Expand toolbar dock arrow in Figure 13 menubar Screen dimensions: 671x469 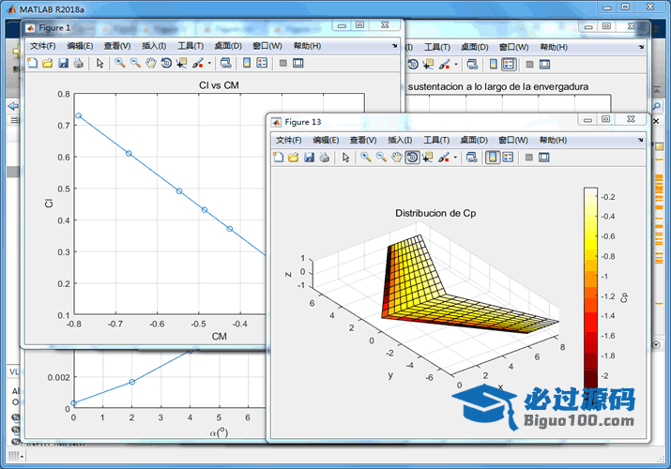click(x=640, y=140)
